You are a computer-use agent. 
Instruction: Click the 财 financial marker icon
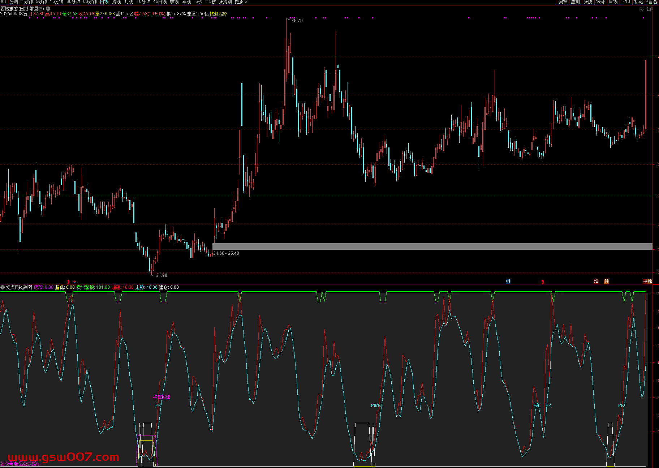[508, 282]
